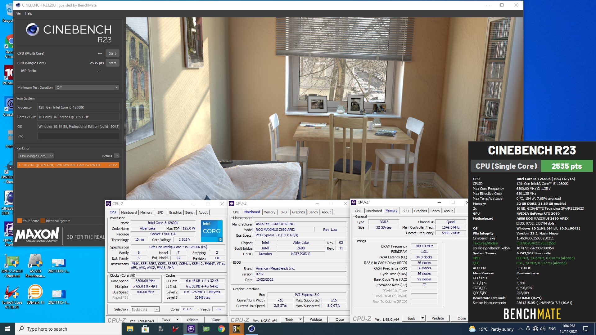
Task: Click Validate in the CPU-Z CPU window
Action: [x=192, y=320]
